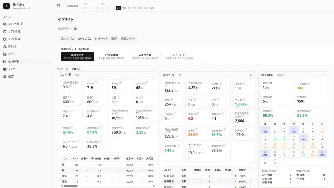Select the エリア管理者 display template
The image size is (334, 188).
click(111, 56)
